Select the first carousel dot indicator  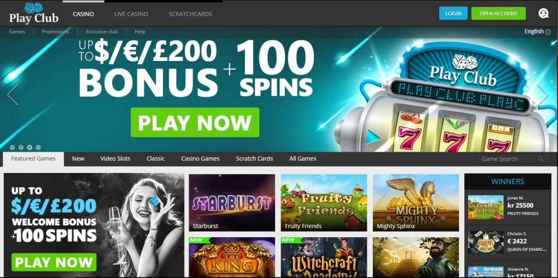[x=13, y=147]
